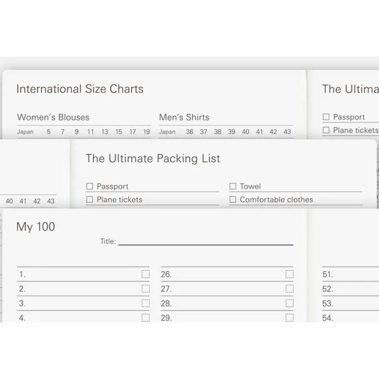Select the "International Size Charts" heading
This screenshot has width=379, height=379.
(80, 89)
